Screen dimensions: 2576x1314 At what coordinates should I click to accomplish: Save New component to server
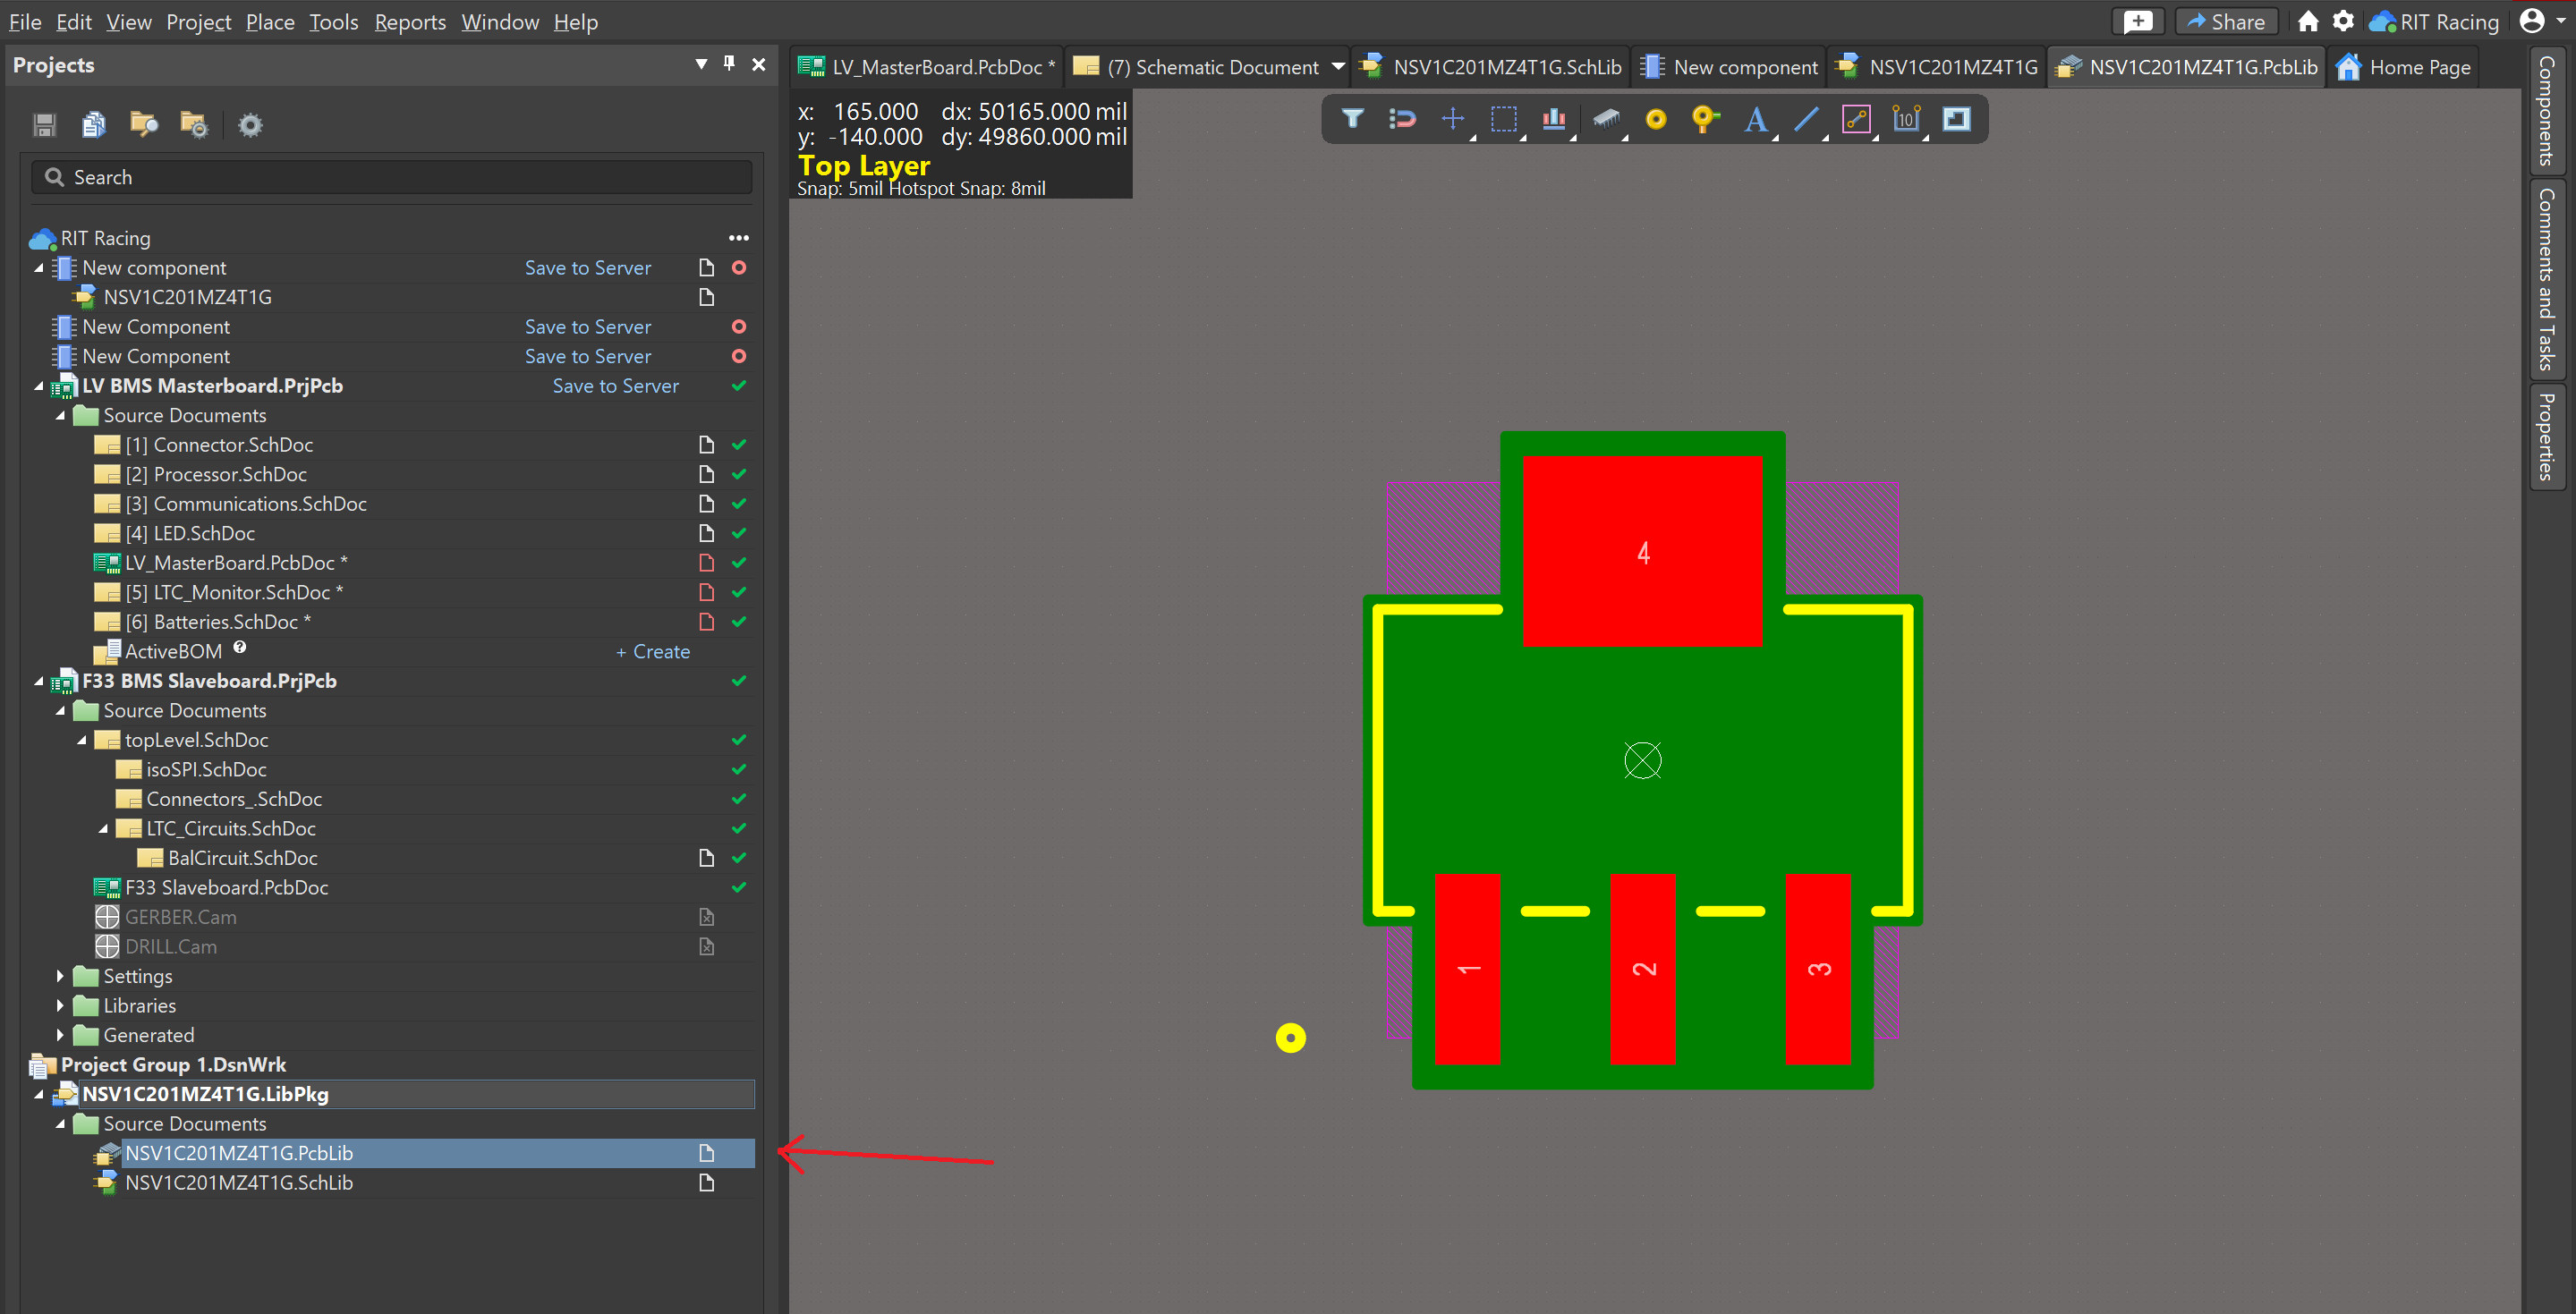pos(587,268)
